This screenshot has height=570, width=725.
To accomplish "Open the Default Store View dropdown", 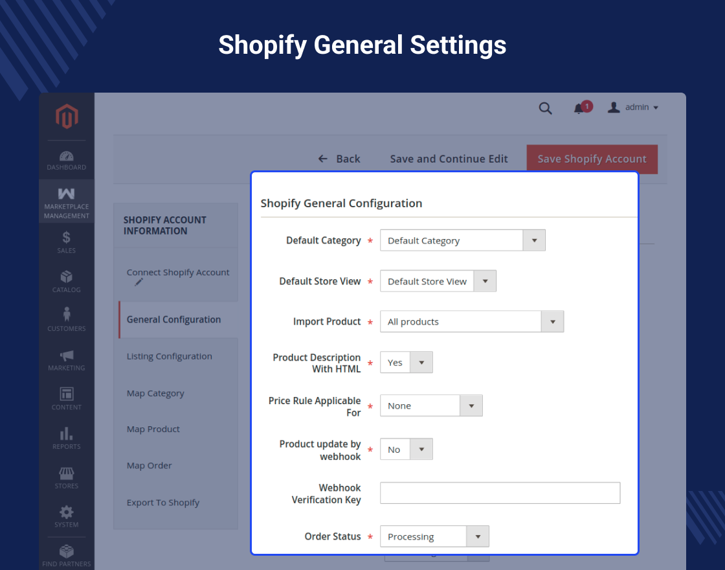I will coord(438,281).
